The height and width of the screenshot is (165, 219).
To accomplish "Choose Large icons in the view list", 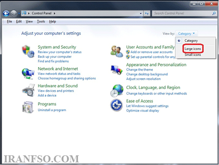I will pos(193,49).
